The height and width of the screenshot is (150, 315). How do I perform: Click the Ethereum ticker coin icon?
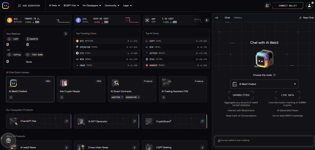78,20
